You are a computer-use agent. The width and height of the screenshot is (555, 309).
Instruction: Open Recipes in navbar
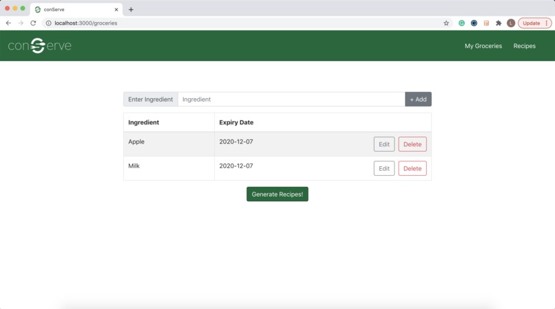pos(524,46)
